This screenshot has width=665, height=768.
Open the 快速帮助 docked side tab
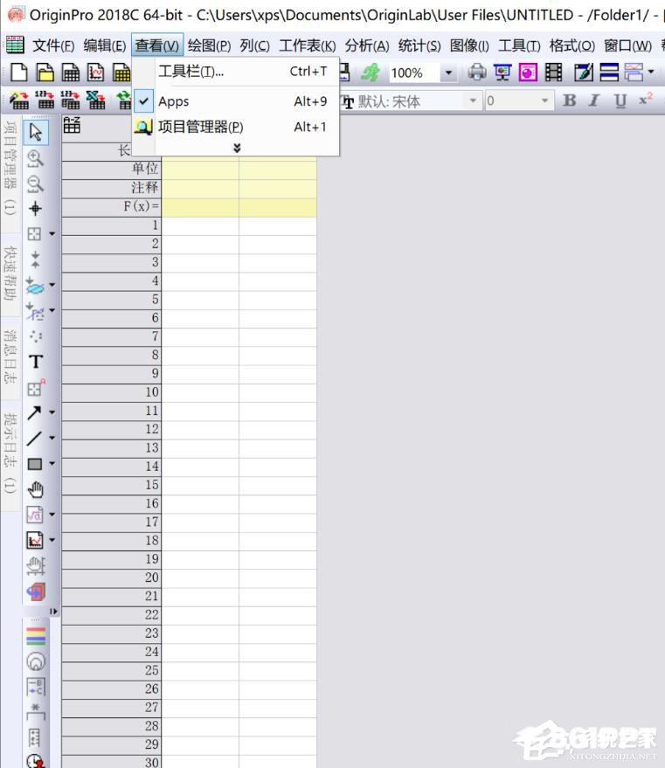tap(10, 273)
